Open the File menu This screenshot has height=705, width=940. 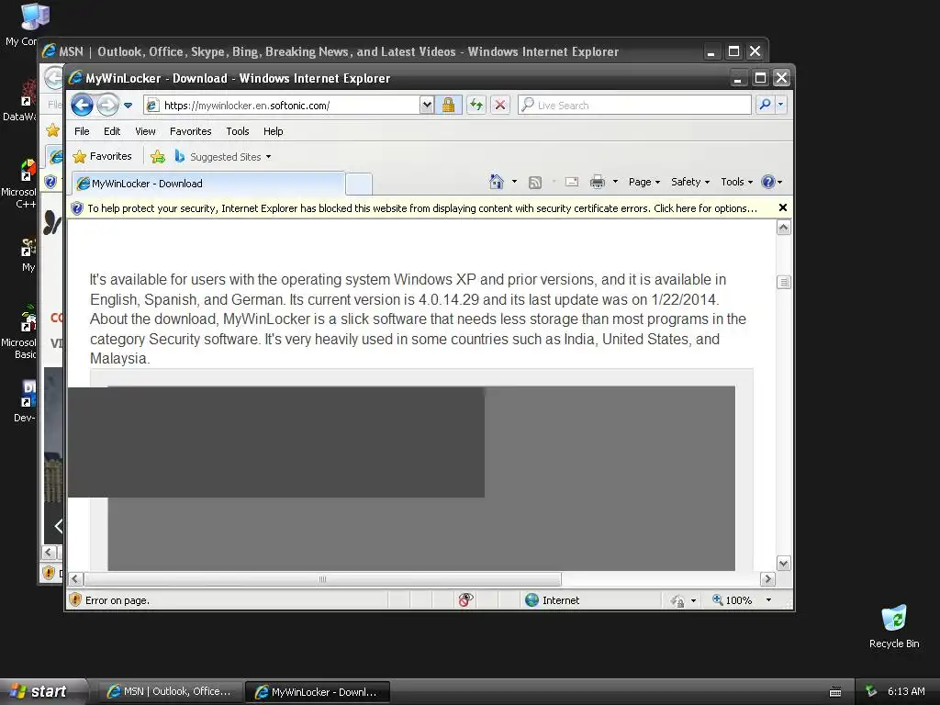[x=82, y=131]
